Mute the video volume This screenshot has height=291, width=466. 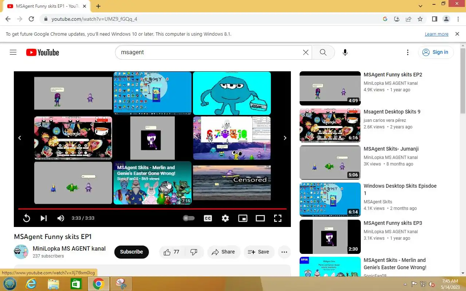(61, 218)
